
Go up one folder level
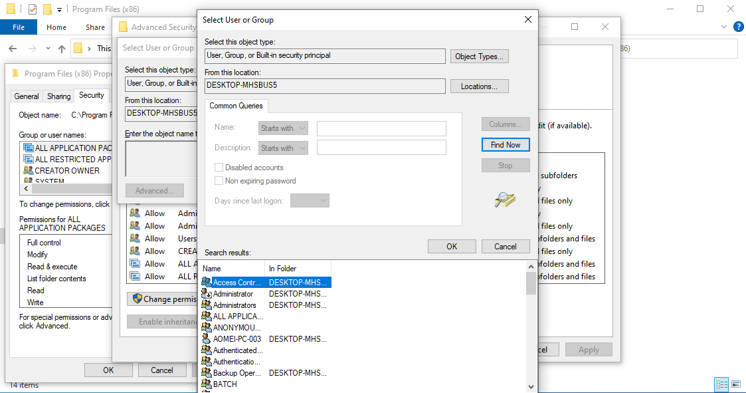(x=62, y=48)
